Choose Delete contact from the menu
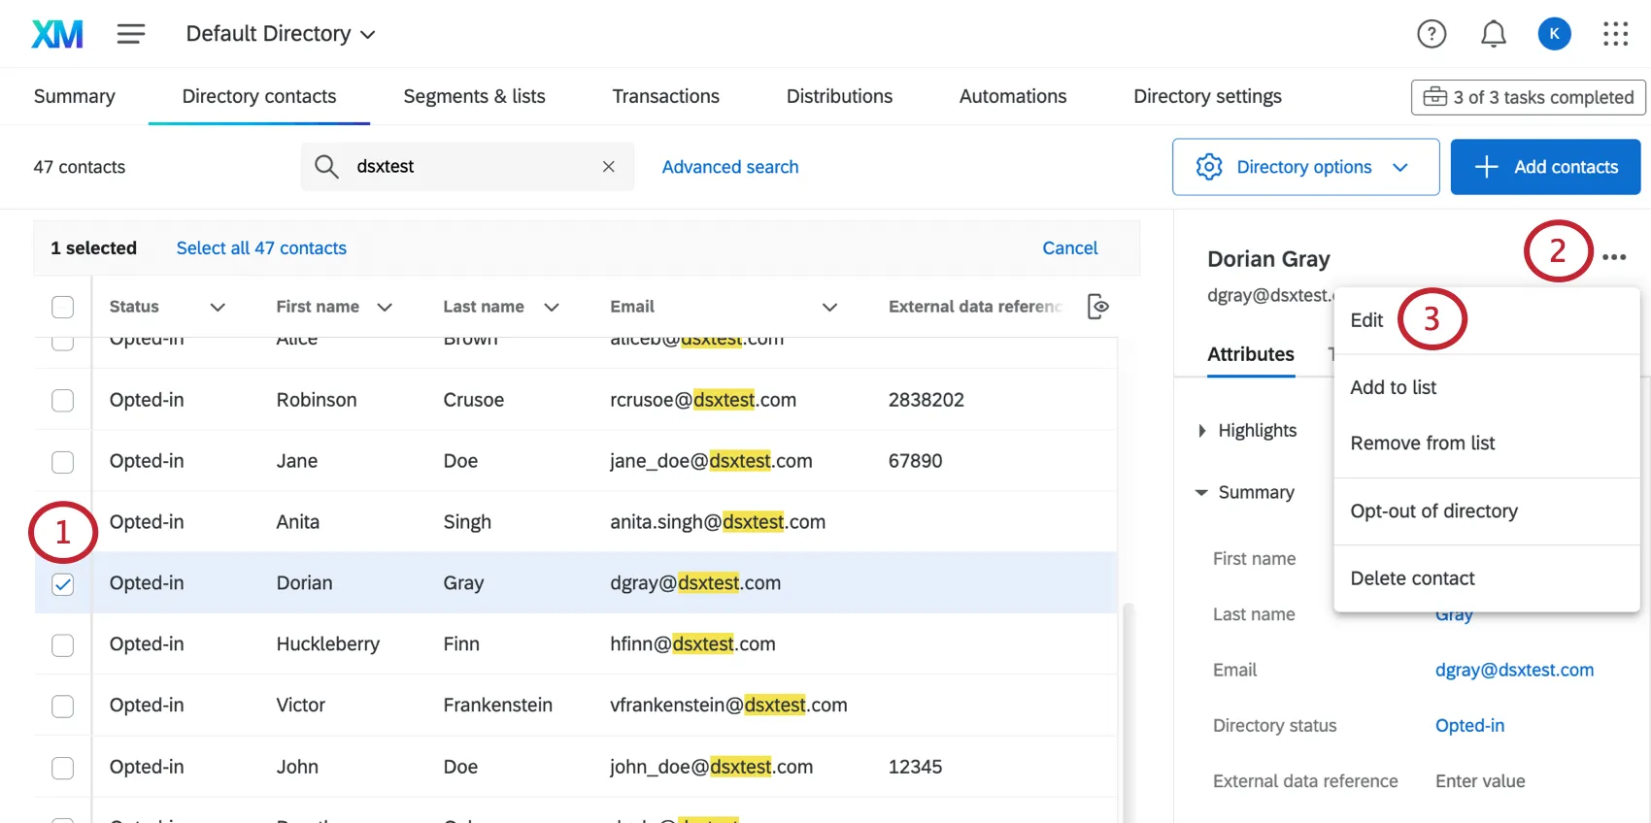 click(1412, 578)
